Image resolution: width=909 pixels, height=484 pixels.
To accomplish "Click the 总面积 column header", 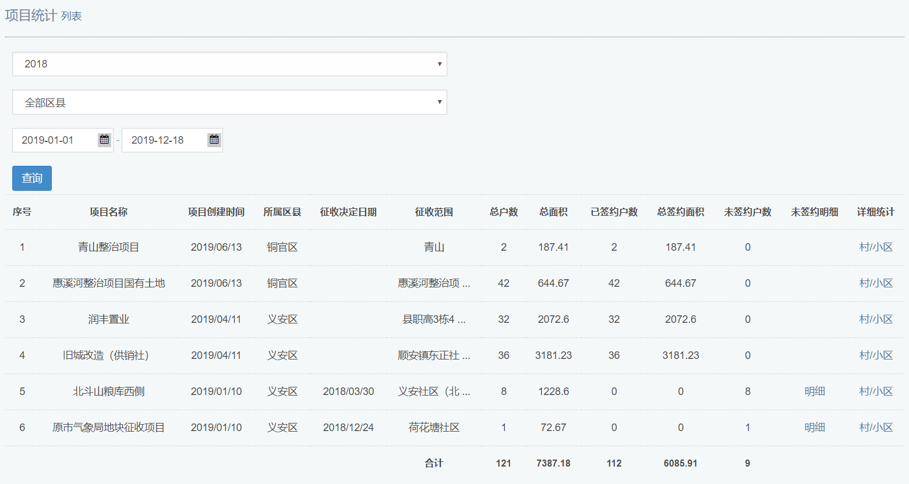I will [x=553, y=212].
